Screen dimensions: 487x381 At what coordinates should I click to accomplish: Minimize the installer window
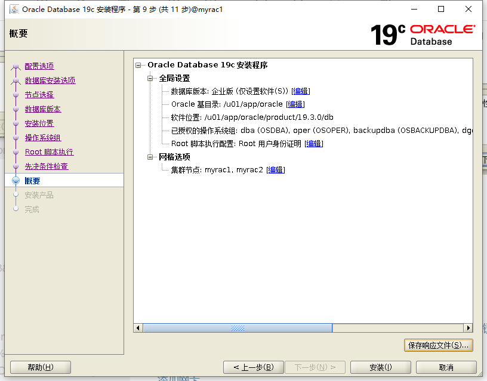click(414, 9)
